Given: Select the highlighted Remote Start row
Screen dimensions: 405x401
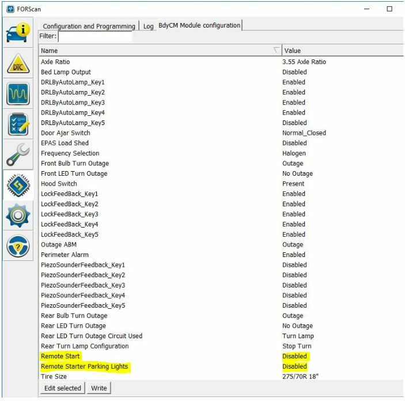Looking at the screenshot, I should (x=221, y=356).
